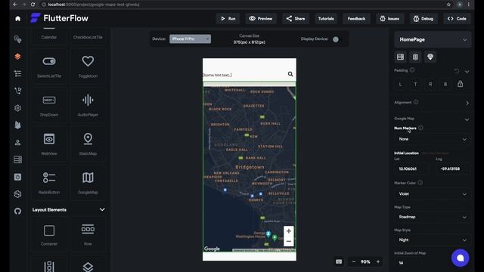The height and width of the screenshot is (272, 484).
Task: Click the Preview button
Action: click(x=260, y=18)
